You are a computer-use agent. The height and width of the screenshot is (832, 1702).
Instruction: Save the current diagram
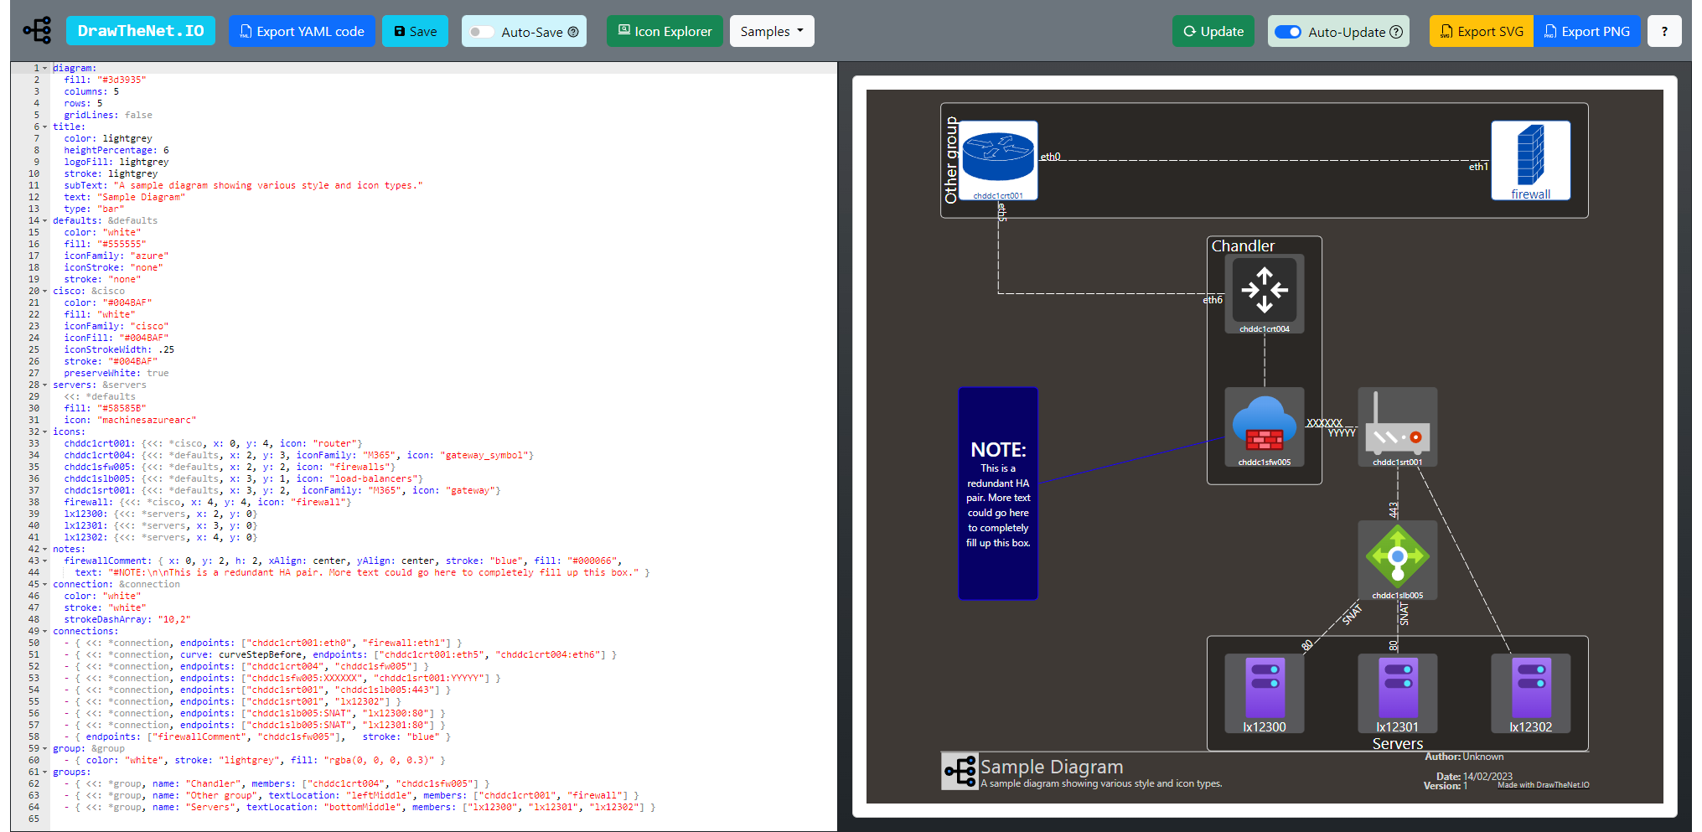point(415,31)
